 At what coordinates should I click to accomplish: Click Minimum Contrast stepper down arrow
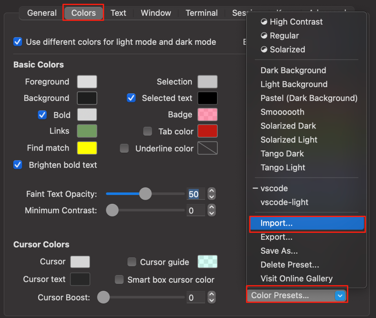(x=211, y=213)
